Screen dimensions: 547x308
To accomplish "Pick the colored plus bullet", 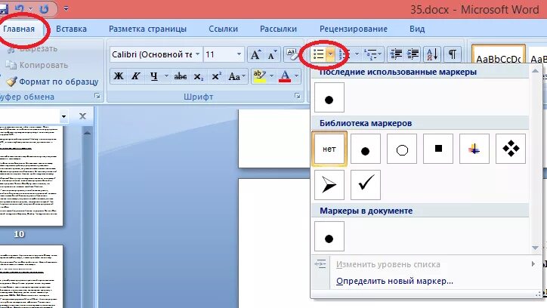I will point(474,149).
